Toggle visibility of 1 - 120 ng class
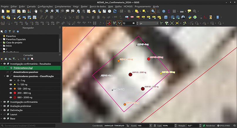 [11, 84]
